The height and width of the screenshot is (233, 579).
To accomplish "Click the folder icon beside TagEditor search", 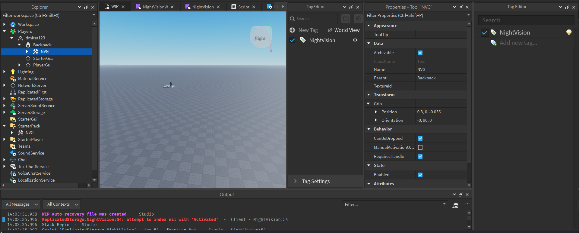I will click(x=346, y=19).
